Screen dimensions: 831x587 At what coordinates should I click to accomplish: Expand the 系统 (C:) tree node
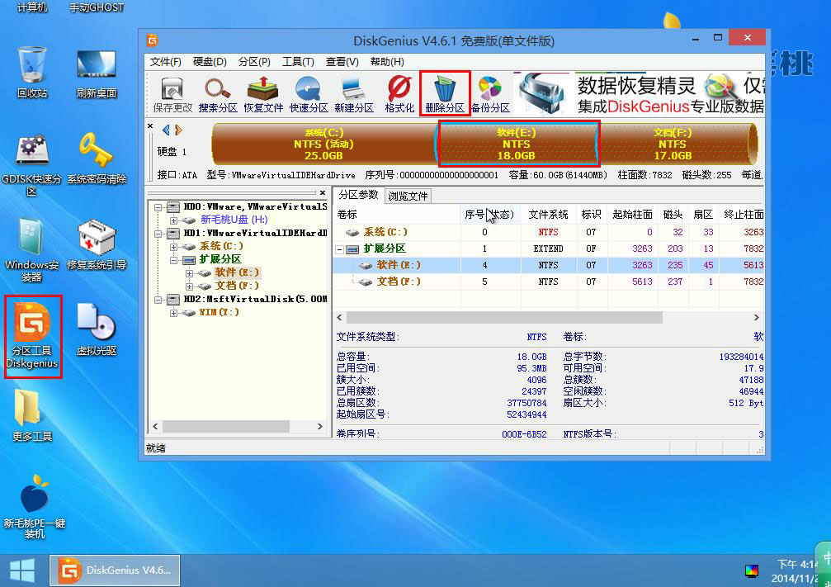(x=173, y=247)
